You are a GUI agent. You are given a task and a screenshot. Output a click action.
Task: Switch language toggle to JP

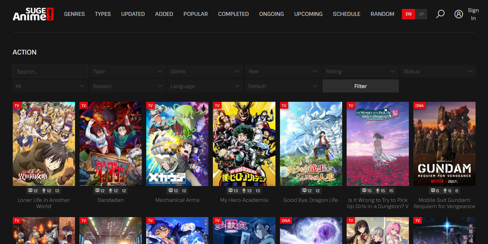(x=421, y=14)
